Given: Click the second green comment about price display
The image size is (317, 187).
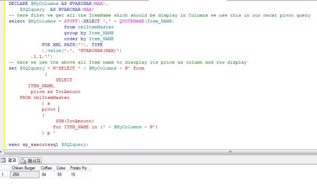Looking at the screenshot, I should [128, 62].
